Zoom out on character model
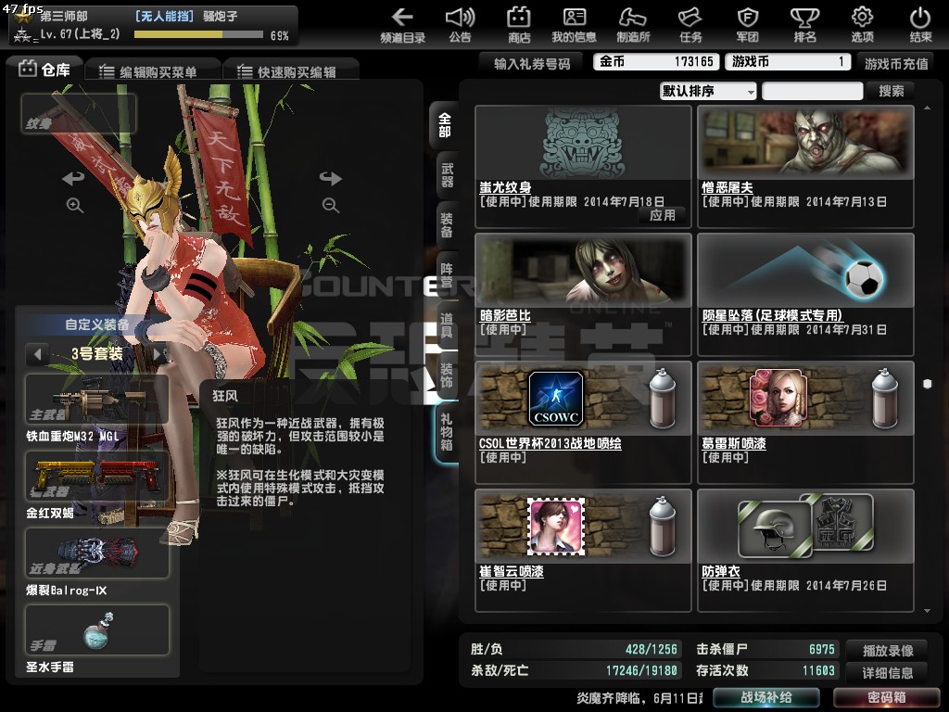Image resolution: width=949 pixels, height=712 pixels. pos(331,205)
